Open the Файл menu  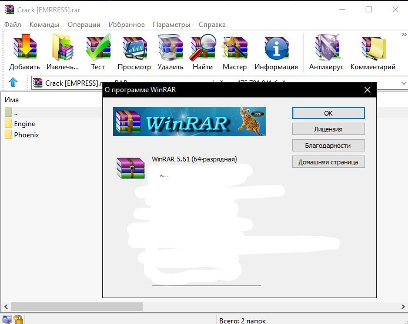[12, 25]
